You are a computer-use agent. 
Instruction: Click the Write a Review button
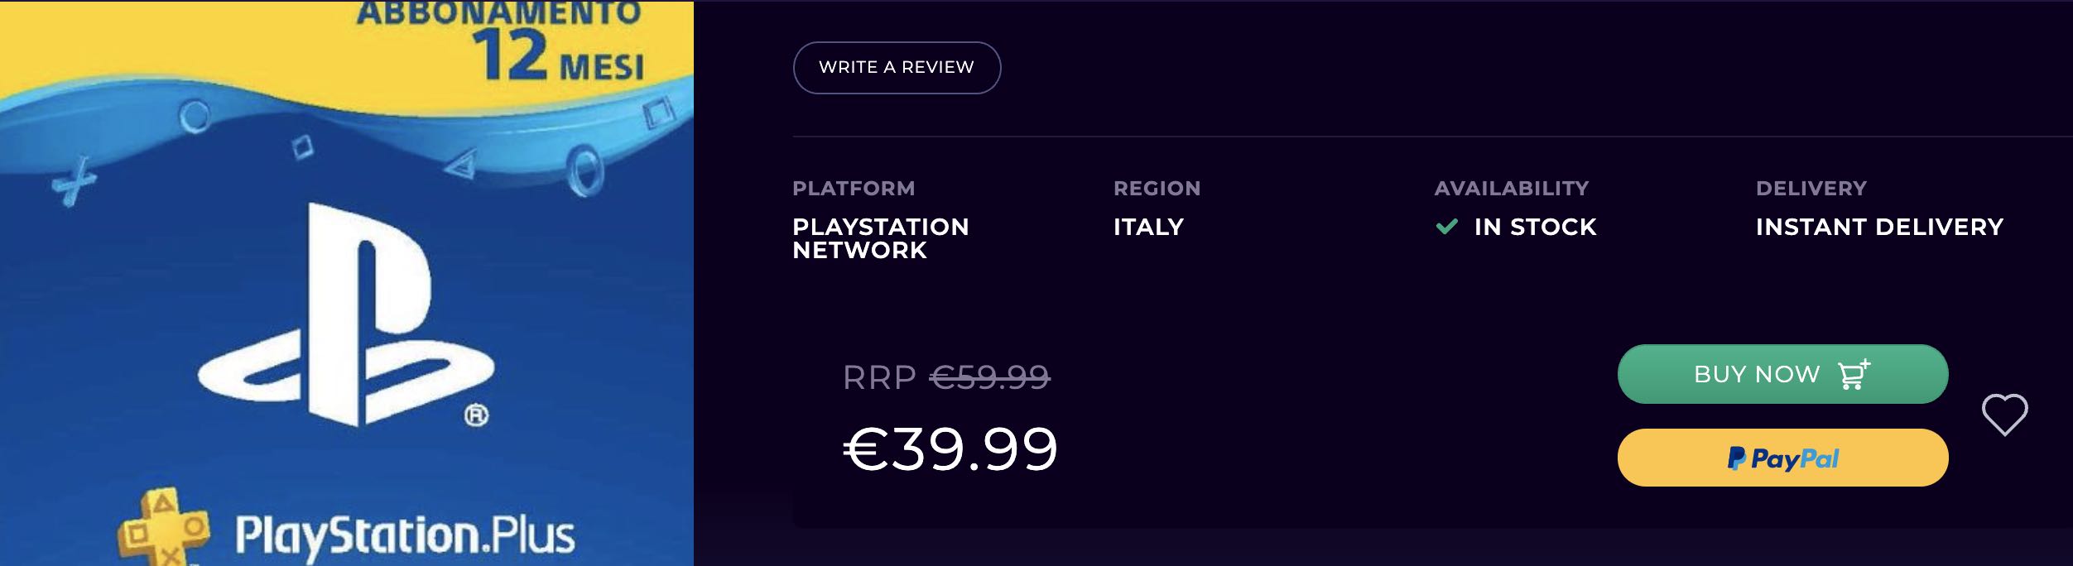point(897,67)
